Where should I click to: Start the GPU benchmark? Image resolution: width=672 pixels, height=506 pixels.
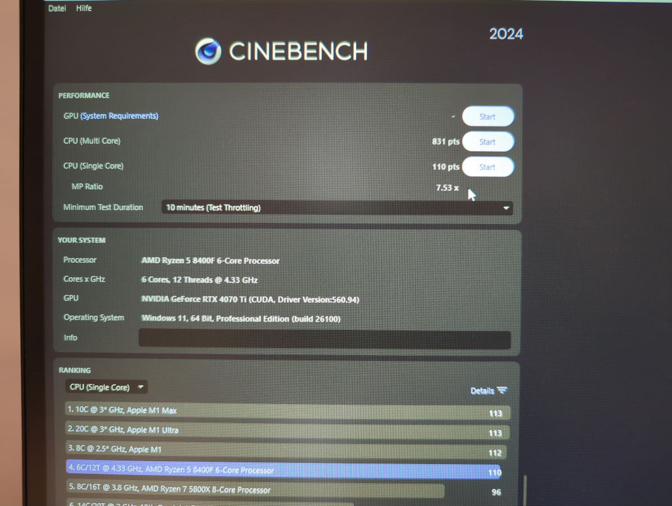[x=488, y=116]
